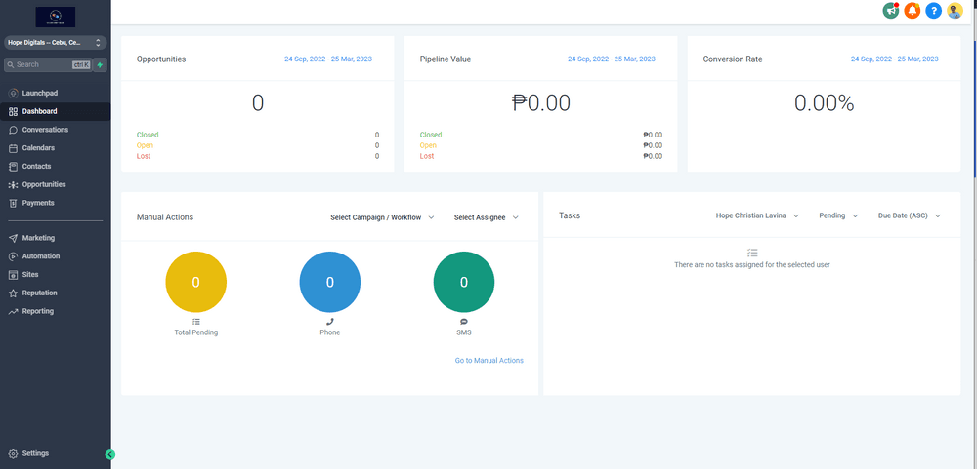This screenshot has width=977, height=469.
Task: Click the Closed label in Opportunities card
Action: pyautogui.click(x=148, y=135)
